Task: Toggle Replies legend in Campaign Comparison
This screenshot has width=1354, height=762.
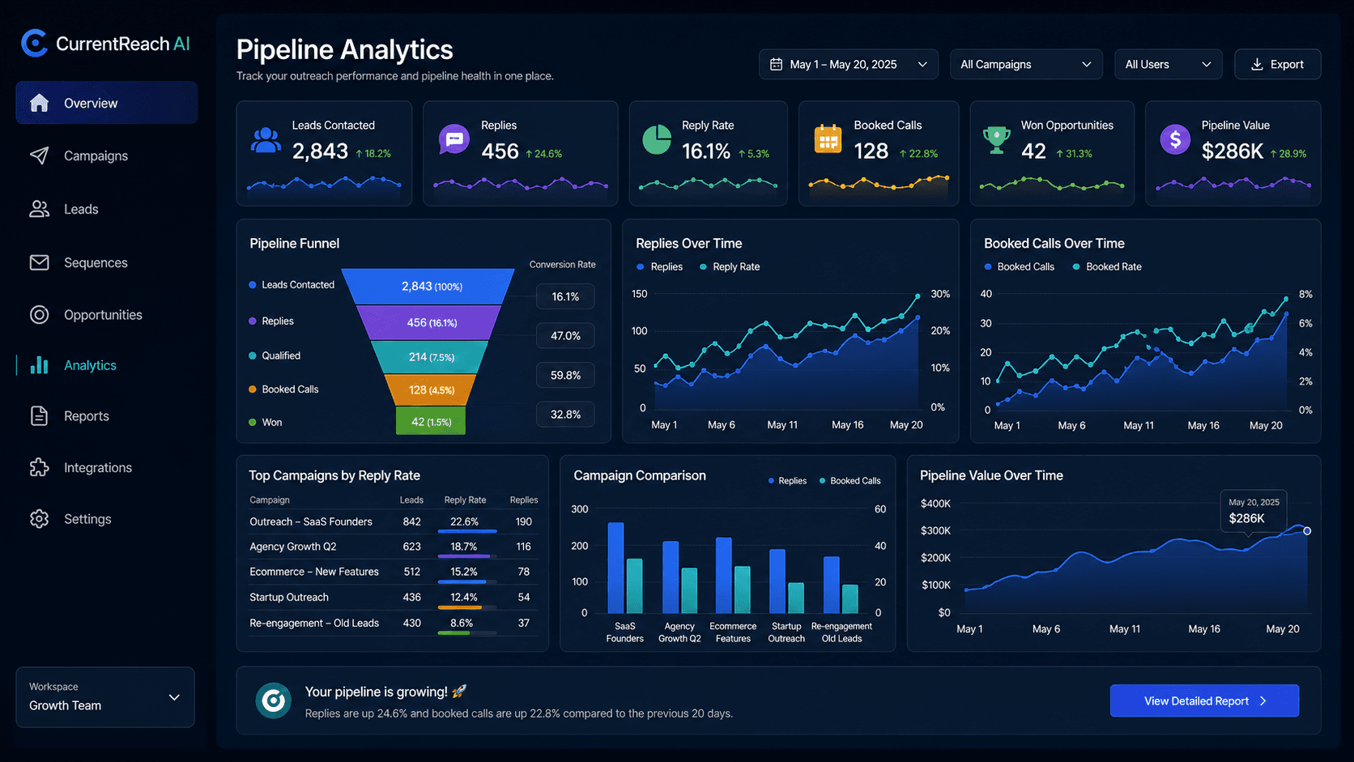Action: coord(787,481)
